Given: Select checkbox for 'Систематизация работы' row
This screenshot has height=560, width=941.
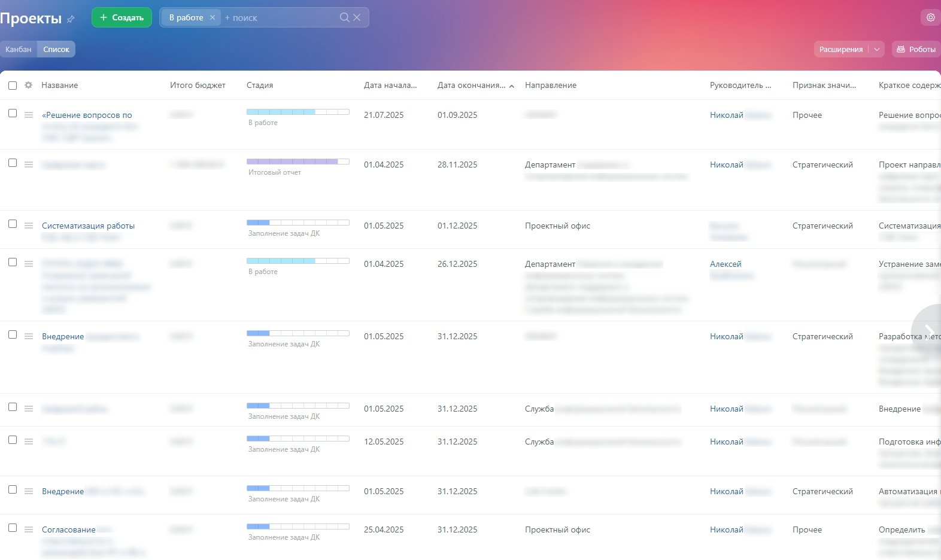Looking at the screenshot, I should (13, 224).
